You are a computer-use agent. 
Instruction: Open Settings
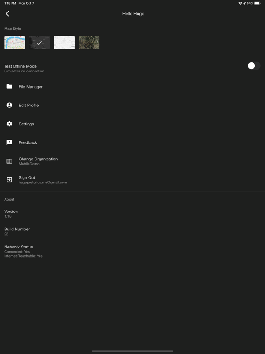pos(26,124)
